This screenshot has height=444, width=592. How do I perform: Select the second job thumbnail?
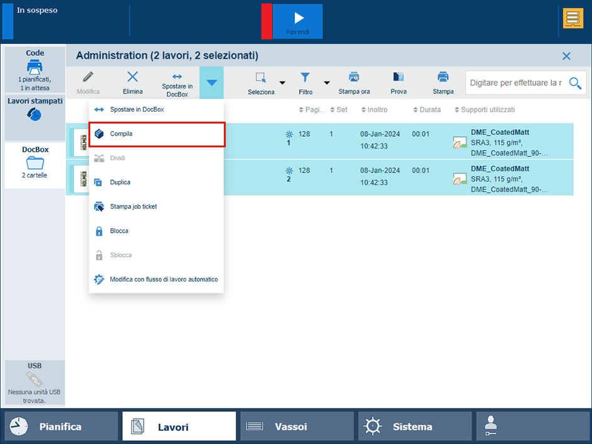81,179
